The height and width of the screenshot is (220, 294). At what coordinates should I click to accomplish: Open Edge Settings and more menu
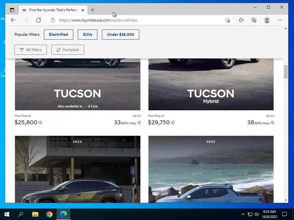tap(280, 20)
